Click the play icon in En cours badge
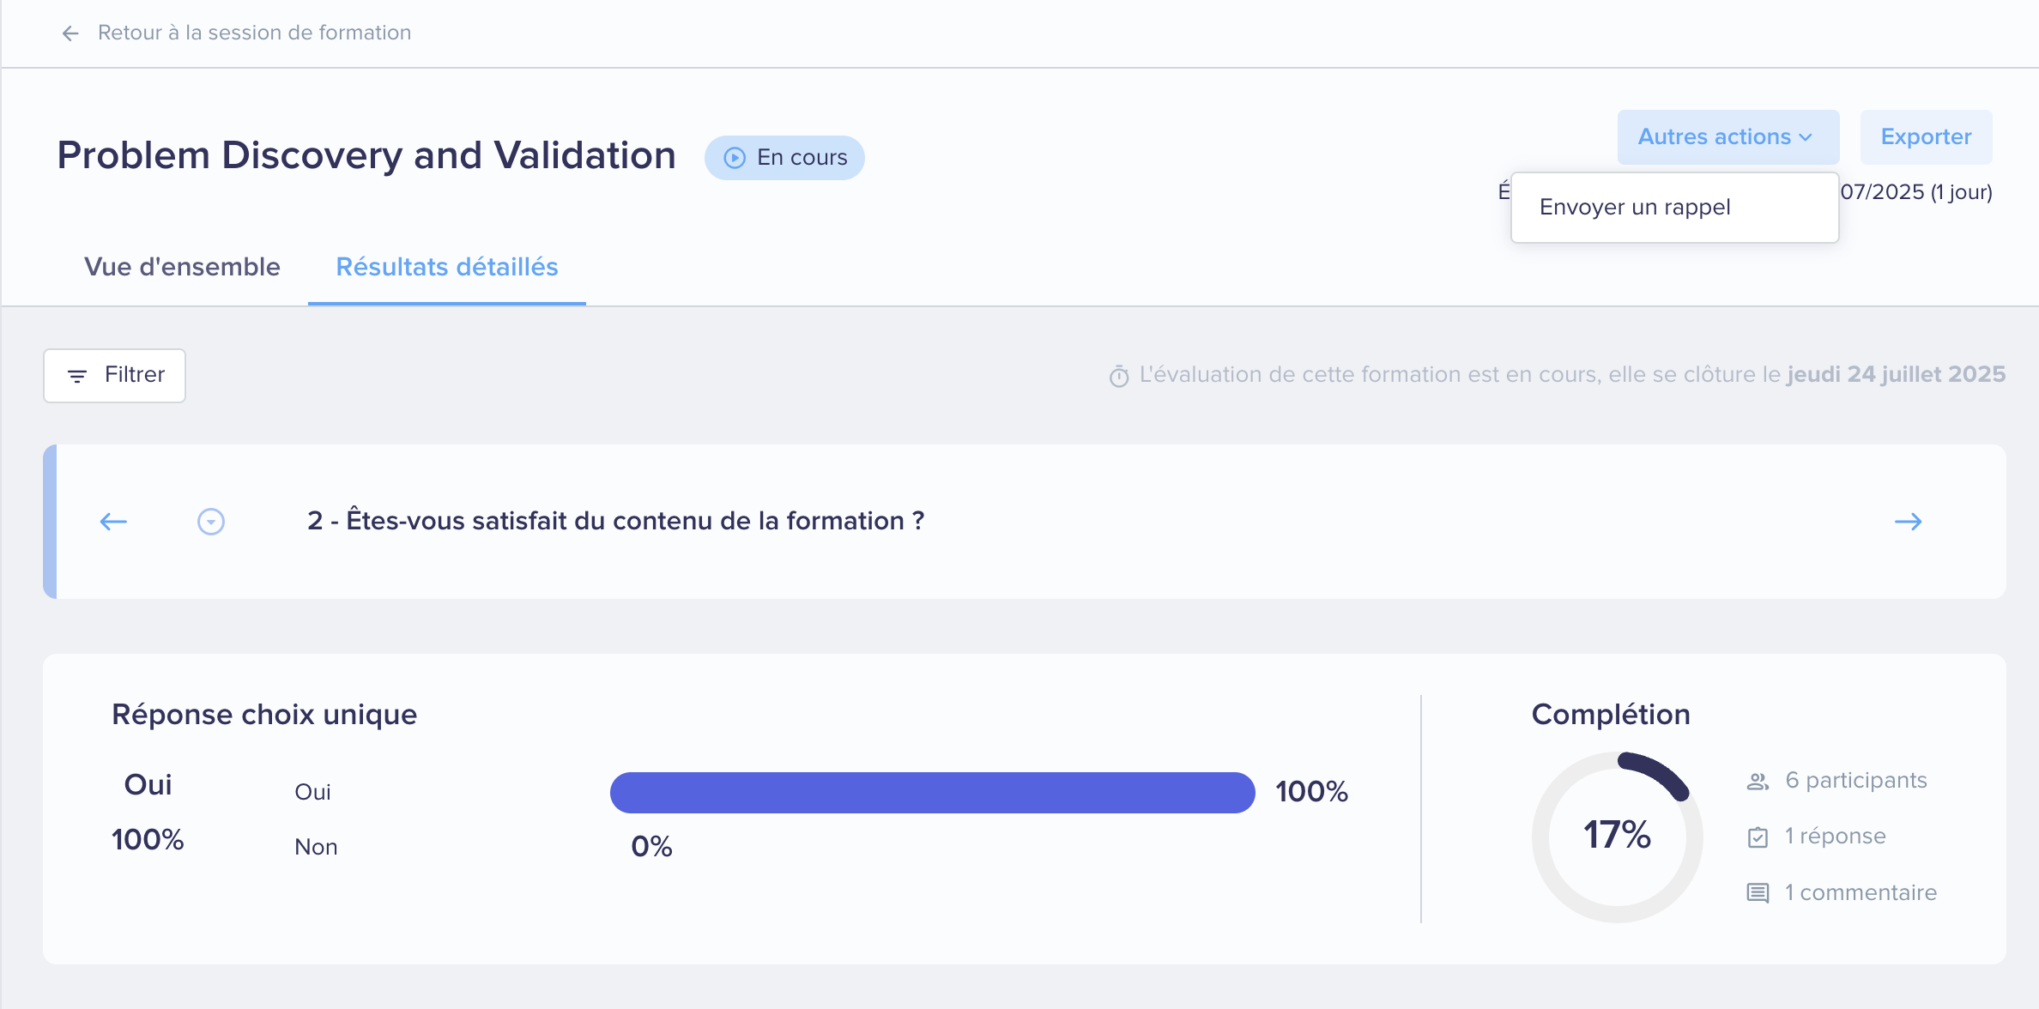This screenshot has height=1009, width=2039. (x=735, y=158)
